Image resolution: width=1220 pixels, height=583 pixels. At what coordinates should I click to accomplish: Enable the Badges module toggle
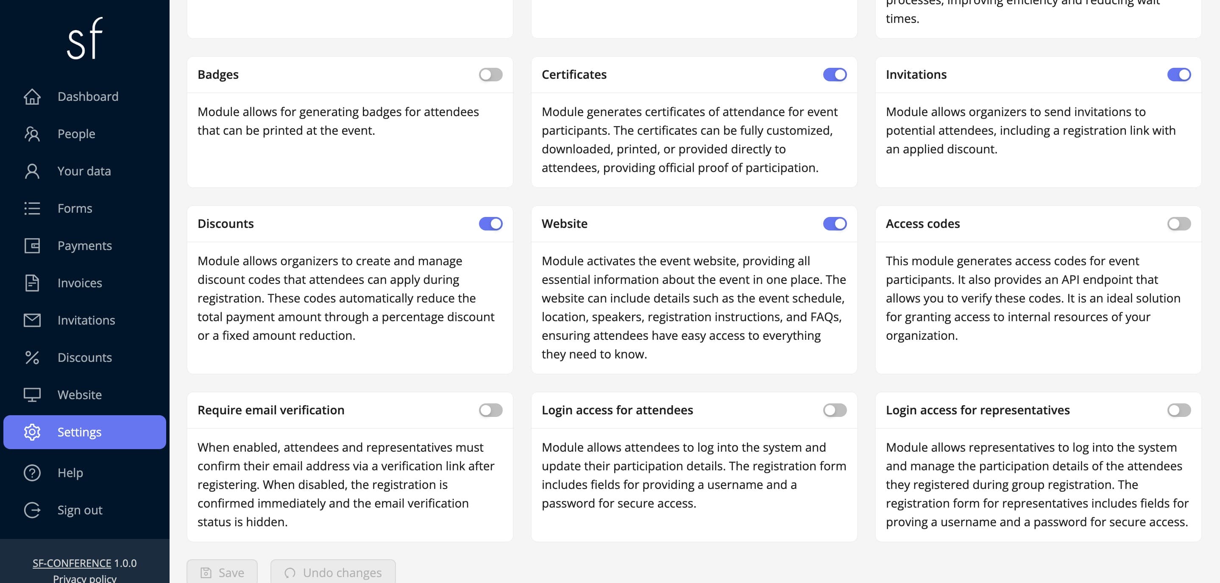(x=490, y=75)
